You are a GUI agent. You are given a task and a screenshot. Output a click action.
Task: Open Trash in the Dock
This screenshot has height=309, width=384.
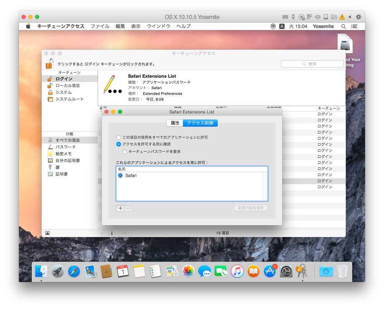[x=342, y=271]
